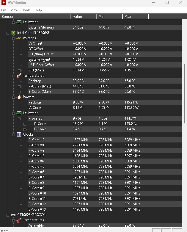Screen dimensions: 187x232
Task: Expand the VID (Max) entry
Action: [x=19, y=70]
